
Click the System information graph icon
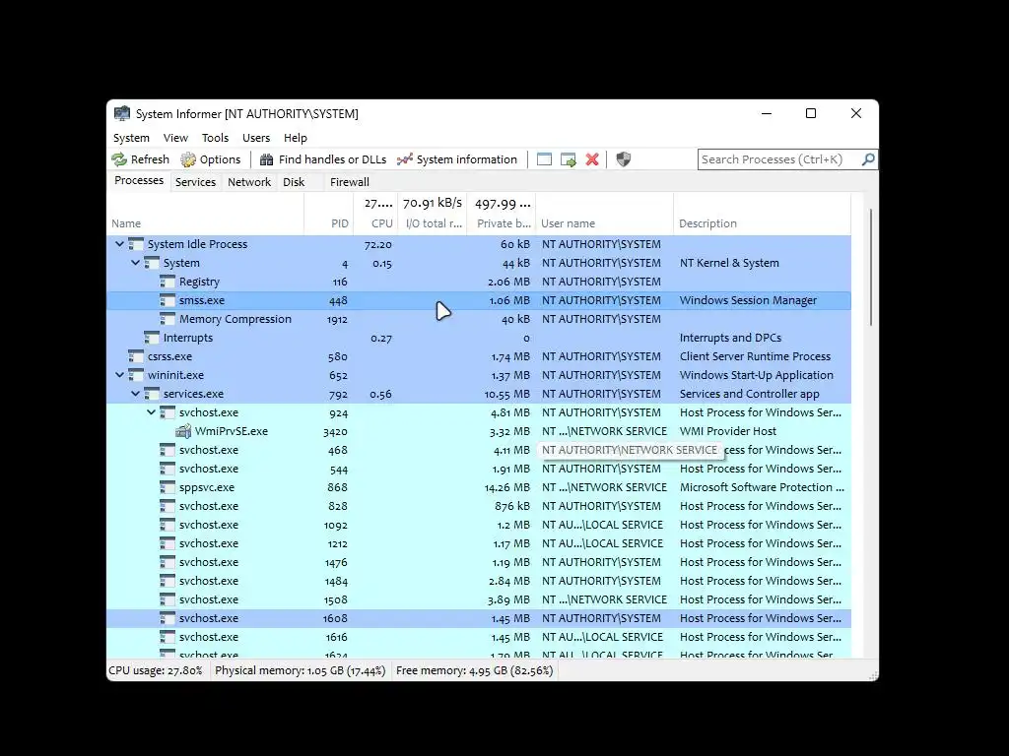tap(405, 159)
